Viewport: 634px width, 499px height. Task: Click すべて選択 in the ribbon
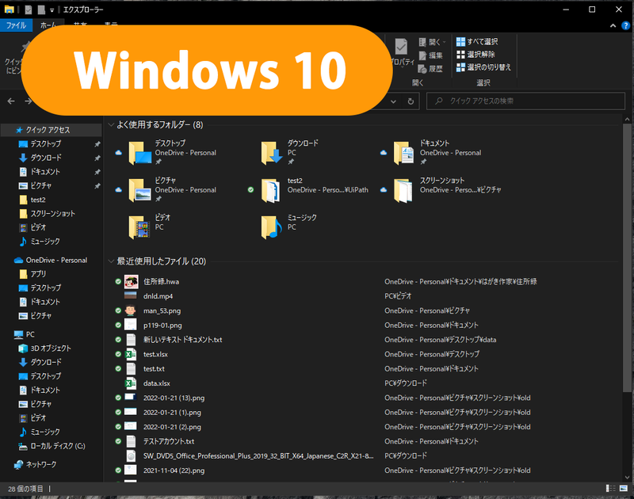477,42
